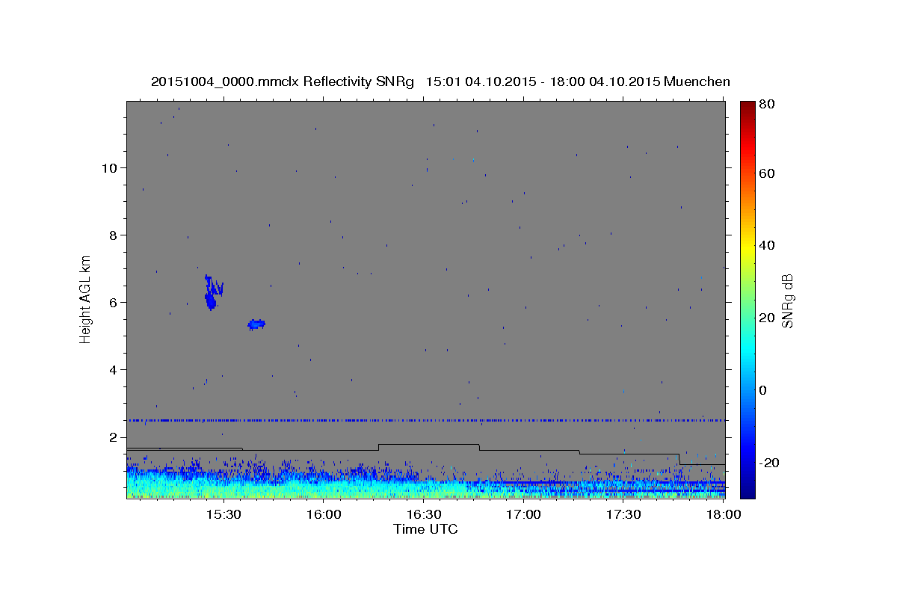Click the 16:30 time tick label
The width and height of the screenshot is (897, 598).
click(x=424, y=514)
